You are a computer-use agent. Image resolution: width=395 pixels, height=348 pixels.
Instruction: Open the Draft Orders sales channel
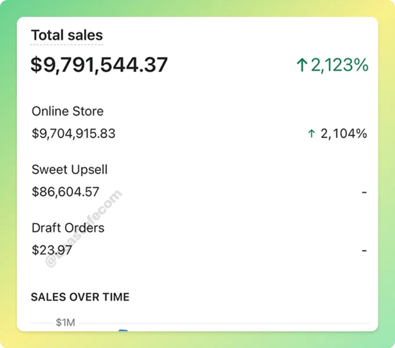tap(68, 228)
